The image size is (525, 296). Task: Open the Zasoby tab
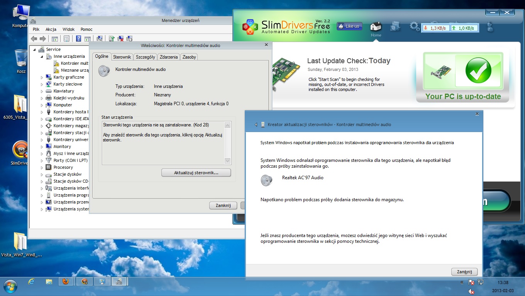189,57
